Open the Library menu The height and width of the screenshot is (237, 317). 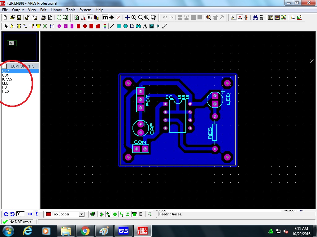[x=56, y=10]
